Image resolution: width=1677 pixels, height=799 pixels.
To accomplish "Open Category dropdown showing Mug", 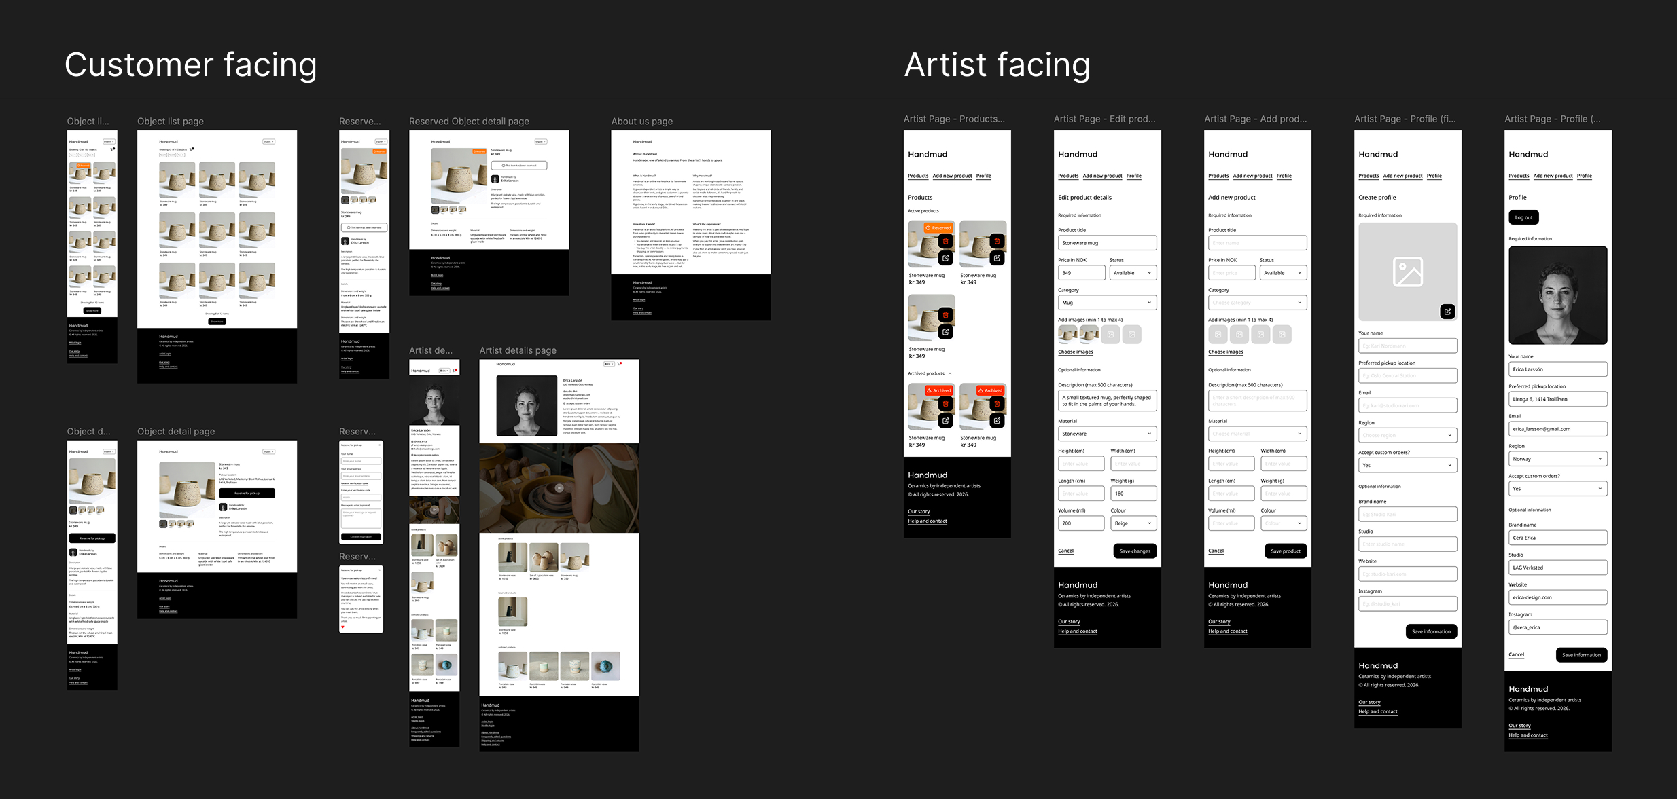I will tap(1108, 303).
